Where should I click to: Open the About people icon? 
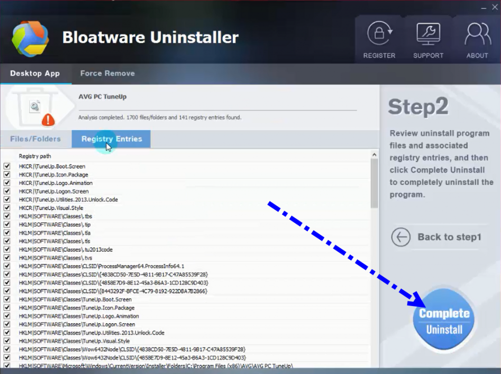coord(478,34)
